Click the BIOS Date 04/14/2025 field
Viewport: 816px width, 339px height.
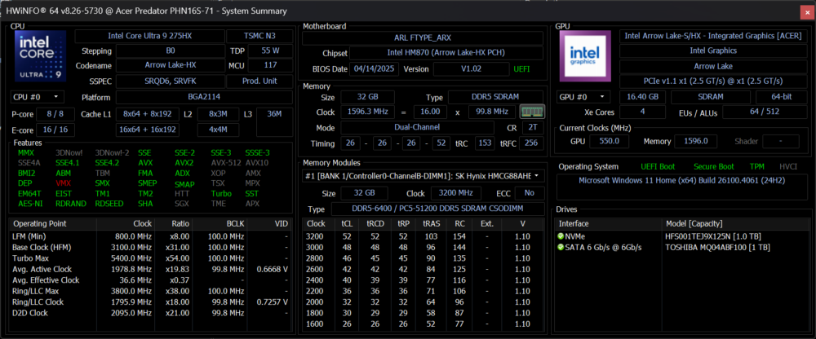[x=375, y=69]
